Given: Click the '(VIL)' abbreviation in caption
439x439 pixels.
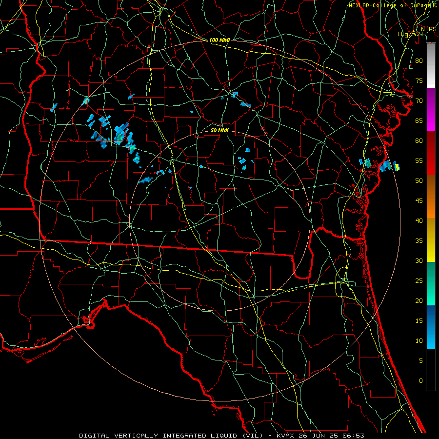Looking at the screenshot, I should click(x=252, y=436).
